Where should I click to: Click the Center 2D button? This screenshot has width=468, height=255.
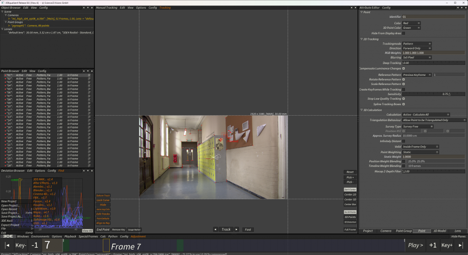(x=350, y=195)
